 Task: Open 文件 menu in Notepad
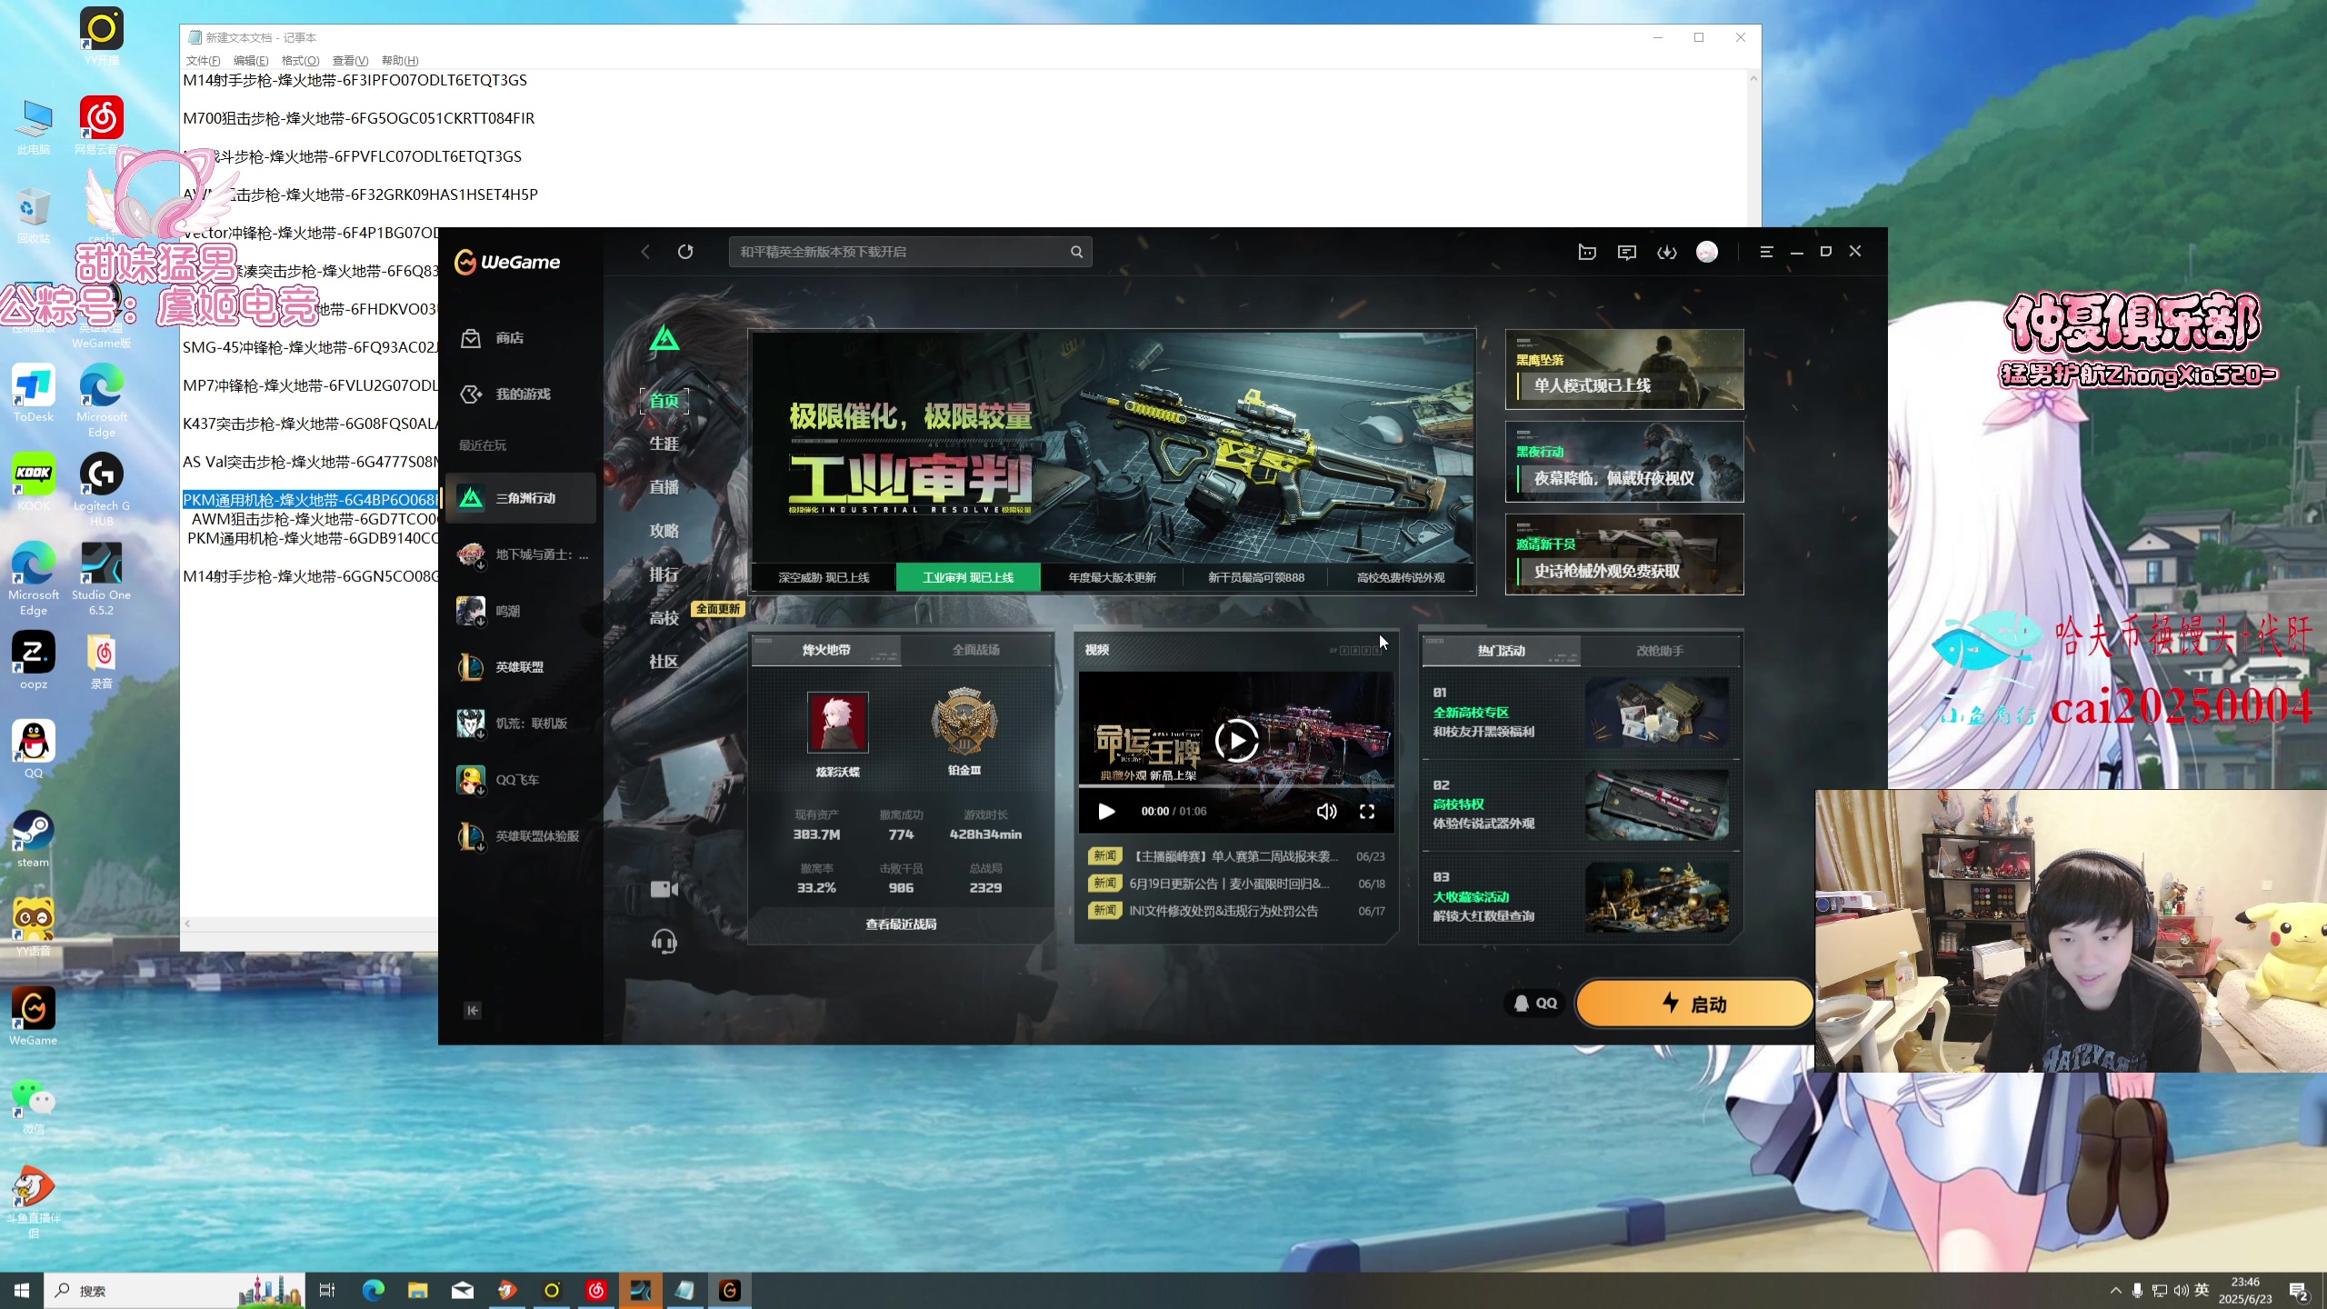[x=203, y=61]
